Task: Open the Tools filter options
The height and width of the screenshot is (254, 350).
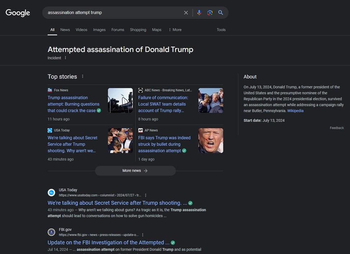Action: pos(221,30)
